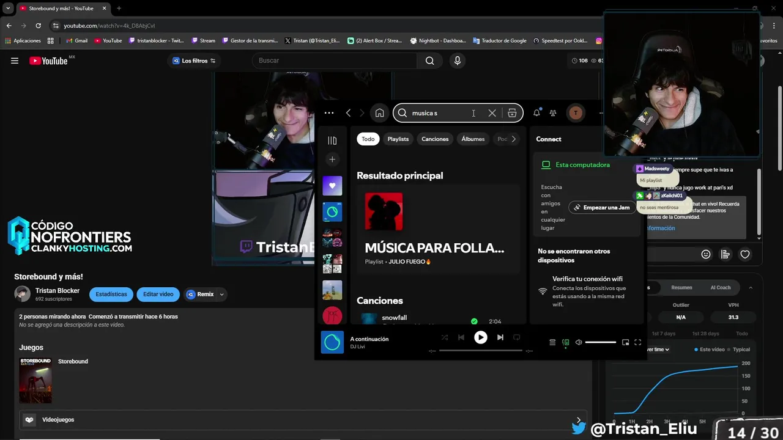Screen dimensions: 783x440
Task: Open Traductor de Google bookmark
Action: tap(500, 41)
